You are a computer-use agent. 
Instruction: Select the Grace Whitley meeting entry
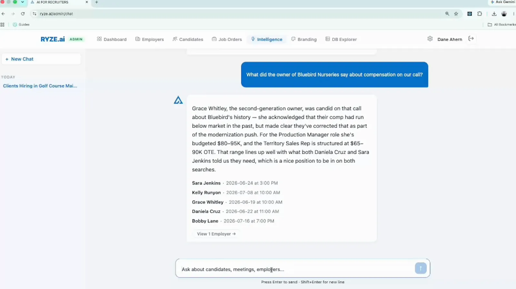coord(237,202)
